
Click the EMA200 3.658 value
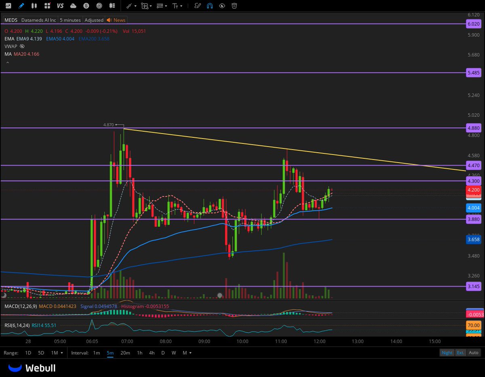[94, 39]
